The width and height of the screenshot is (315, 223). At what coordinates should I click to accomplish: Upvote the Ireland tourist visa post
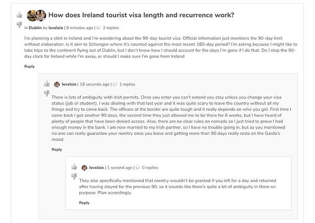point(19,15)
